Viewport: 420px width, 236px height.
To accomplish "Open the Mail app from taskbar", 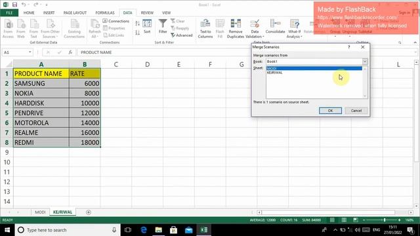I will (188, 230).
